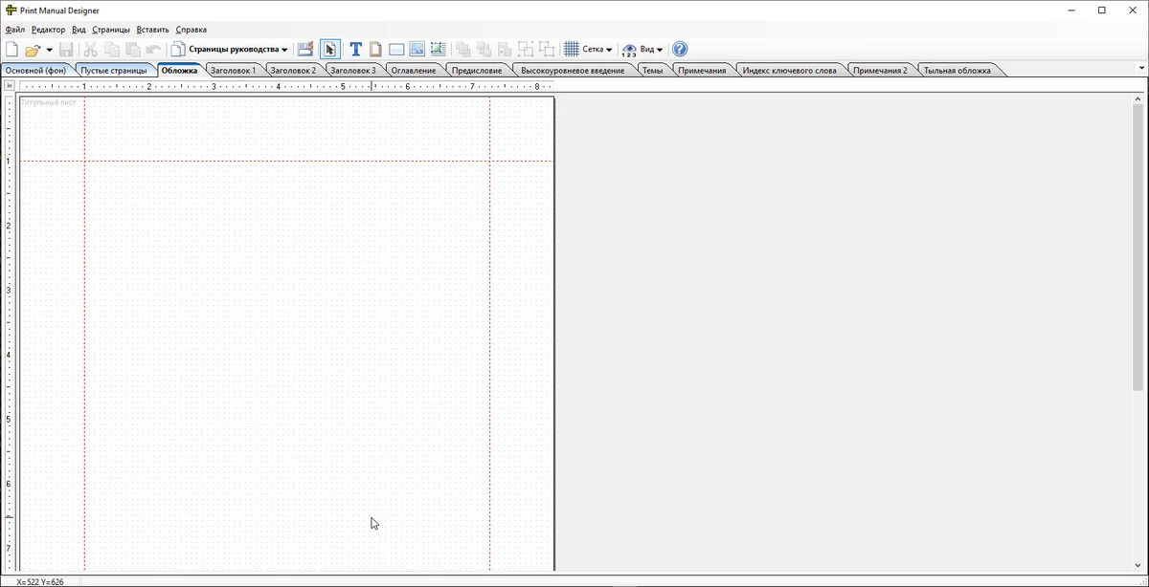Click the save template icon with red mark
Viewport: 1149px width, 587px height.
305,49
